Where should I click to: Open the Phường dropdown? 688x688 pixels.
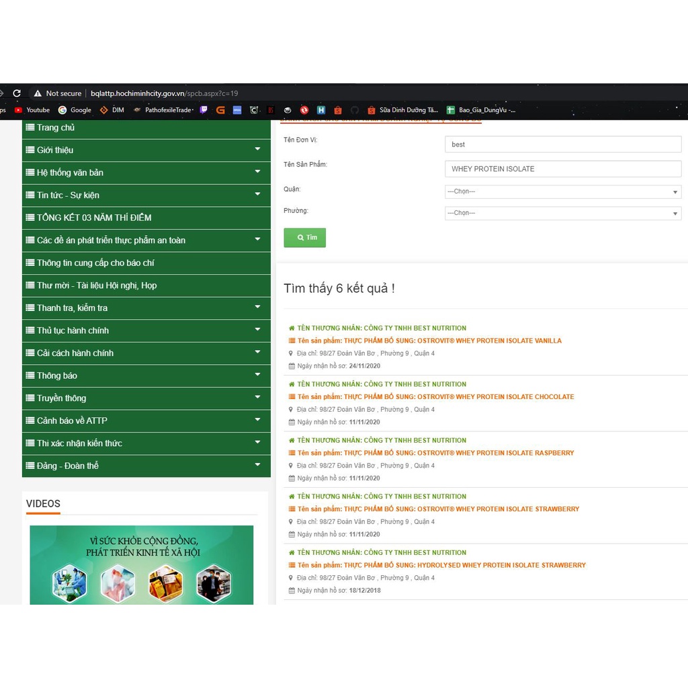click(x=562, y=214)
